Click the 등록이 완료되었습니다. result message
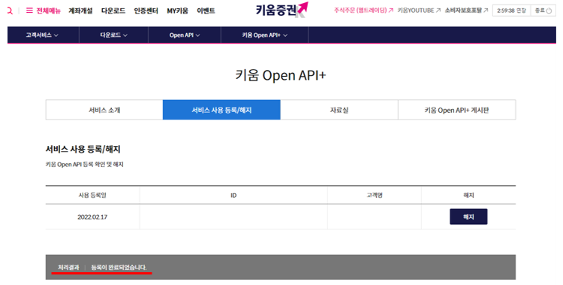This screenshot has height=285, width=563. tap(119, 268)
